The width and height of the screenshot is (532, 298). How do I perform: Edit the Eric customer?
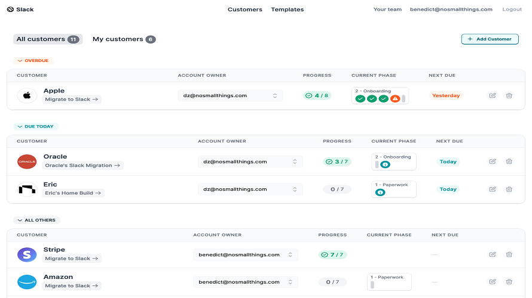(x=493, y=190)
